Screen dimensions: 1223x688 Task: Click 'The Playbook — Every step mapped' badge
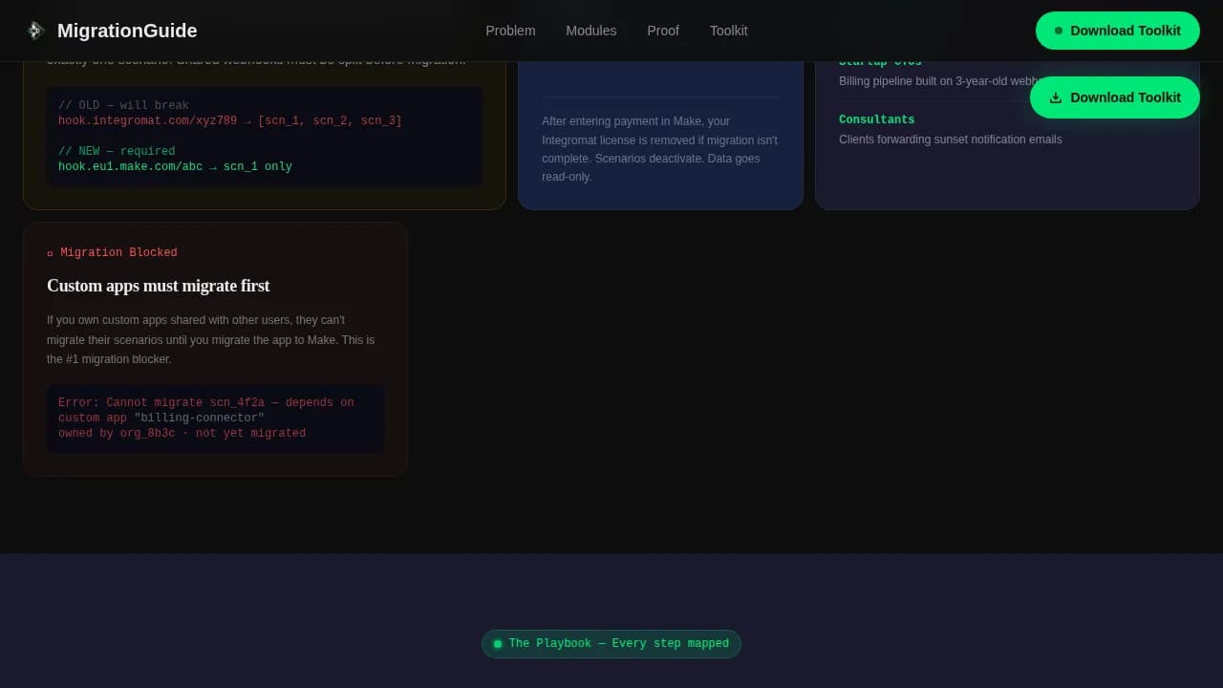click(x=611, y=644)
